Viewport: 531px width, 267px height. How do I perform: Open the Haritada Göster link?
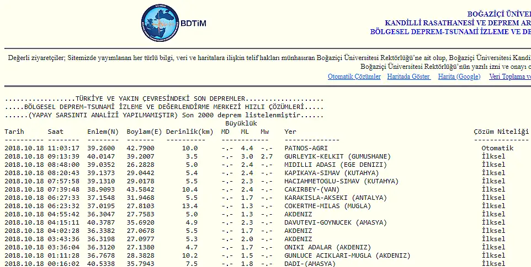tap(409, 77)
